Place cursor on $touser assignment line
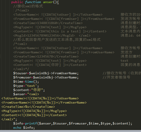Viewport: 141px width, 132px height. (x=46, y=73)
